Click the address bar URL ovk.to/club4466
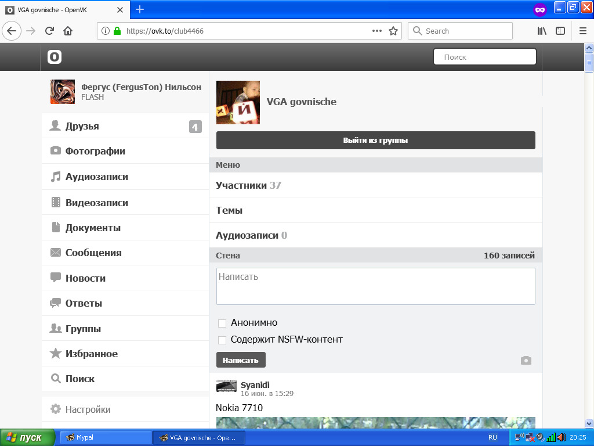 [x=165, y=31]
